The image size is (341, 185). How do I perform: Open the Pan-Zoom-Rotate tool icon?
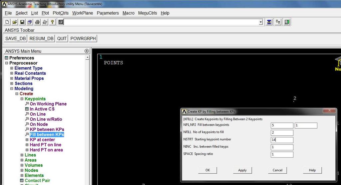(30, 22)
